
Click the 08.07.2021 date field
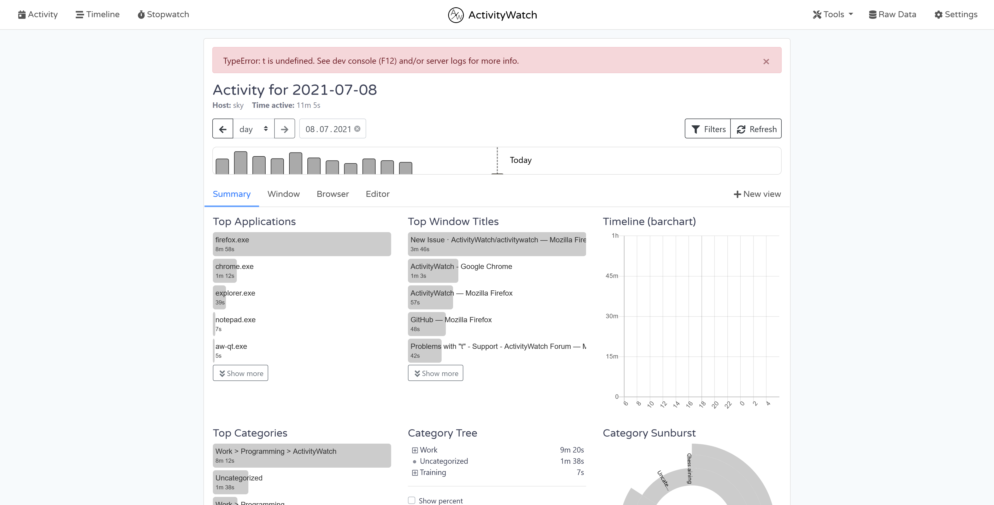328,129
